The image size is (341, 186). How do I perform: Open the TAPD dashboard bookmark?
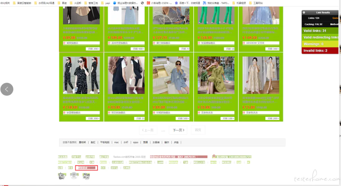216,3
